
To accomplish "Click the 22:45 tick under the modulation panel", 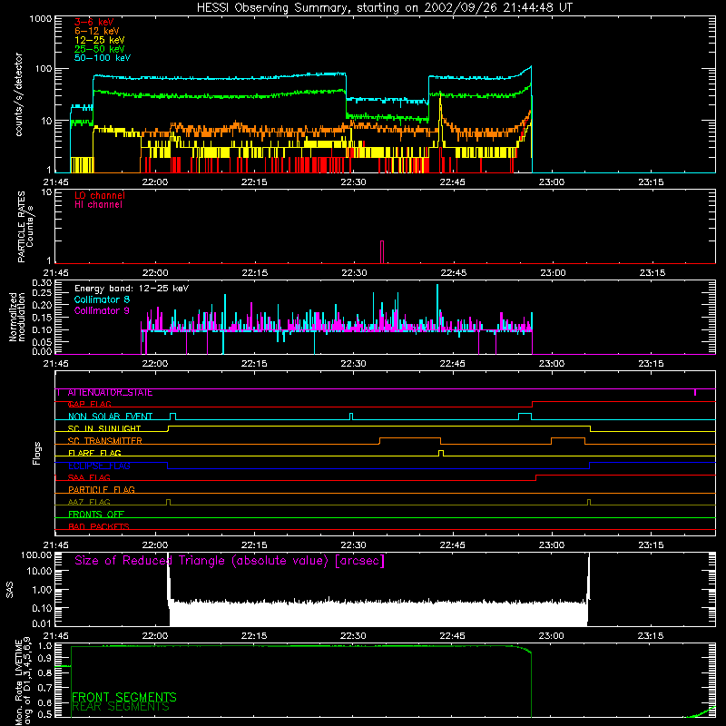I will click(x=453, y=364).
